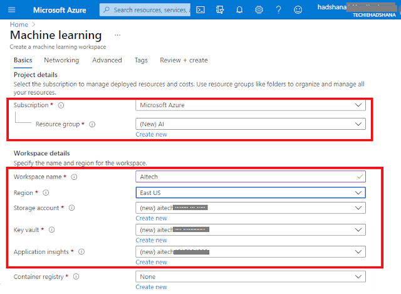Navigate to Home breadcrumb
The image size is (401, 294).
(x=19, y=24)
